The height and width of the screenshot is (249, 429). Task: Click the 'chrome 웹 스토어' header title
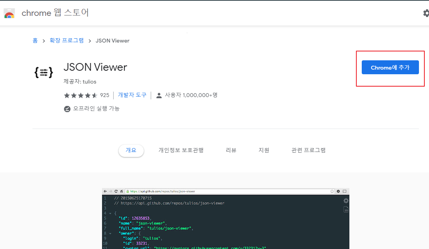coord(55,13)
